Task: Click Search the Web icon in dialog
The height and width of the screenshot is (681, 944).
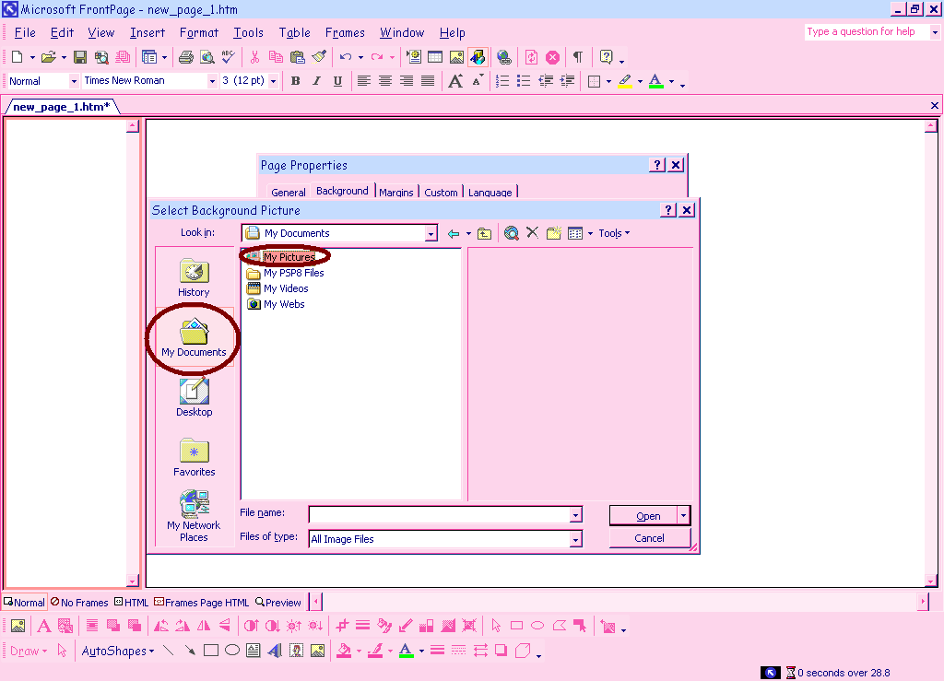Action: [511, 233]
